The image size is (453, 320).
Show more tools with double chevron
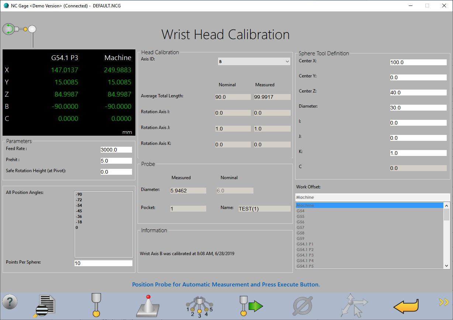point(443,302)
